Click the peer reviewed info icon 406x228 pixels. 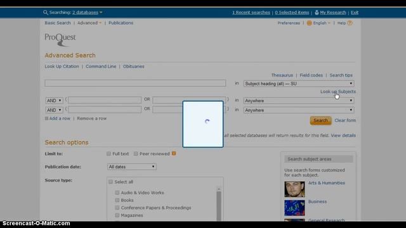pos(174,153)
